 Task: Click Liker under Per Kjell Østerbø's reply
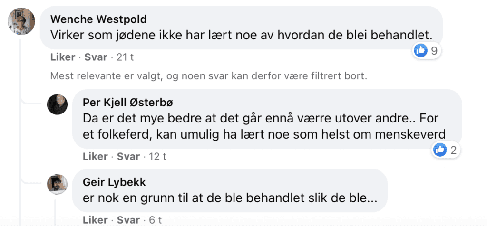[x=95, y=157]
